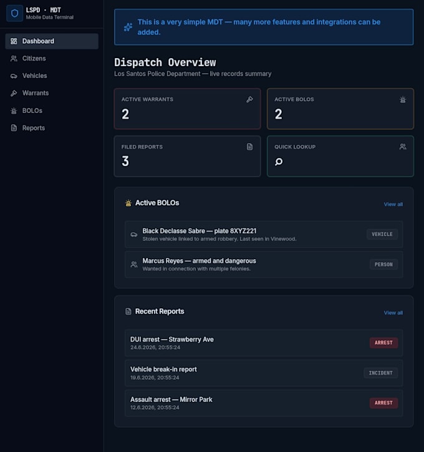Click the yellow siren icon beside Active BOLOs heading
The image size is (424, 452).
tap(128, 203)
